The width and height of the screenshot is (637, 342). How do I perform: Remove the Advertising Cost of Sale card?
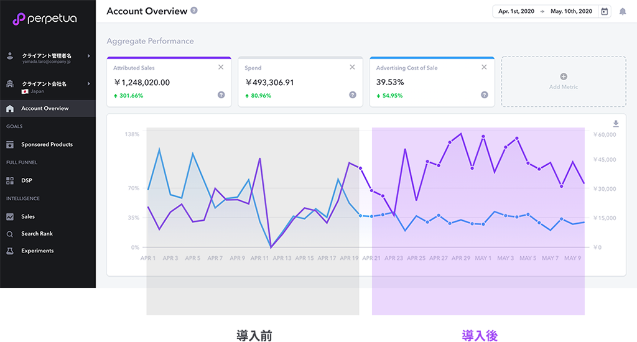coord(484,67)
